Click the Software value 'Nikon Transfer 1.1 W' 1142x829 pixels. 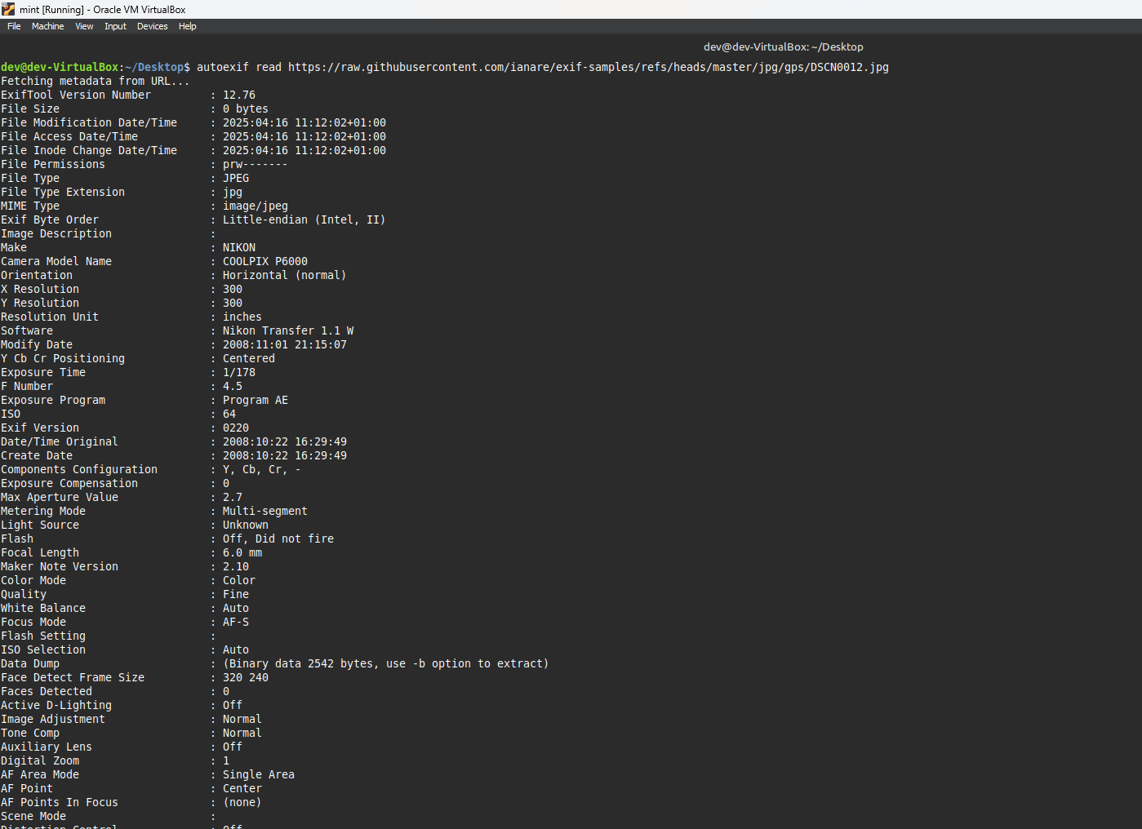point(288,330)
